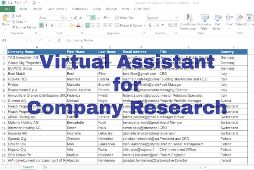Open font color dropdown arrow
This screenshot has height=170, width=254.
[82, 25]
